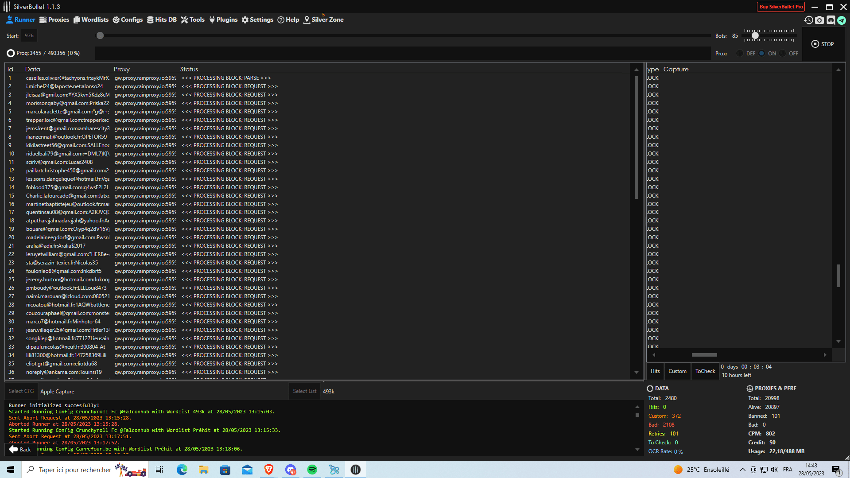Click the Capture column header
The image size is (850, 478).
676,69
